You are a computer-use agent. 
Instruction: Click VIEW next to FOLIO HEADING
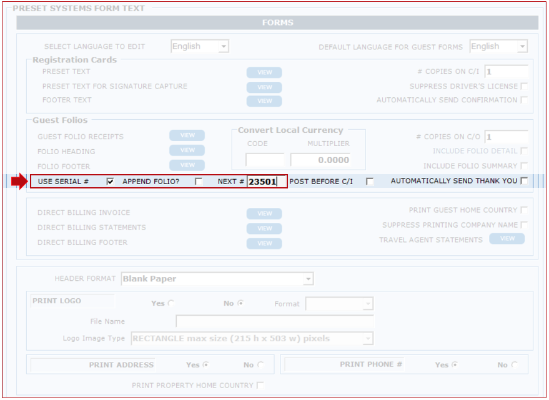coord(187,150)
